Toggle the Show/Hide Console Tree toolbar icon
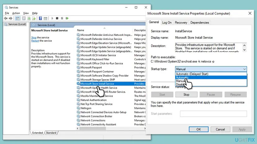Viewport: 257px width, 144px height. [17, 18]
